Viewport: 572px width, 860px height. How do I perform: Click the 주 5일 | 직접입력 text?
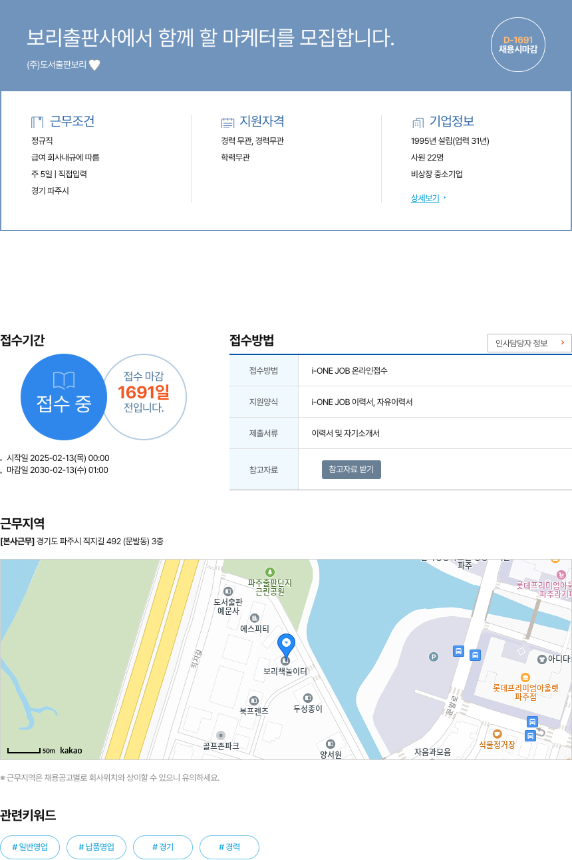[59, 174]
